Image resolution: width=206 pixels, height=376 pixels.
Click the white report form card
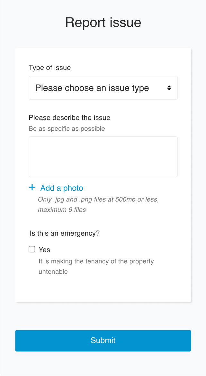[103, 287]
